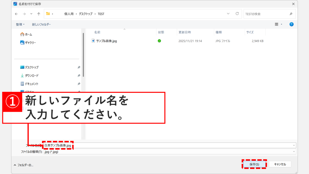The width and height of the screenshot is (309, 174).
Task: Click the search magnifier in TESTの検索 box
Action: pyautogui.click(x=290, y=14)
